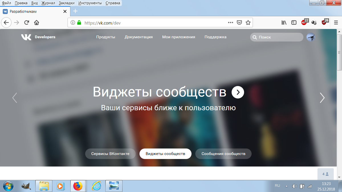Screen dimensions: 342x192
Task: Open the Файл menu
Action: [x=6, y=3]
